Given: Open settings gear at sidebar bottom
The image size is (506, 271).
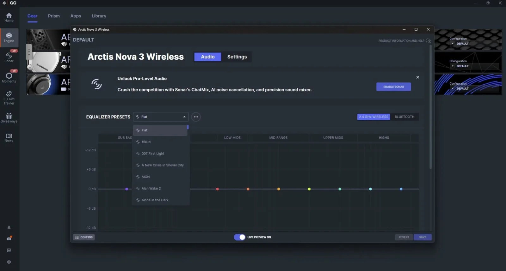Looking at the screenshot, I should tap(9, 262).
